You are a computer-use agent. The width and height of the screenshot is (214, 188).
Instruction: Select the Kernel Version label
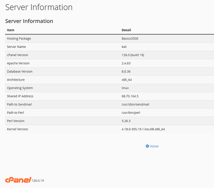[17, 129]
